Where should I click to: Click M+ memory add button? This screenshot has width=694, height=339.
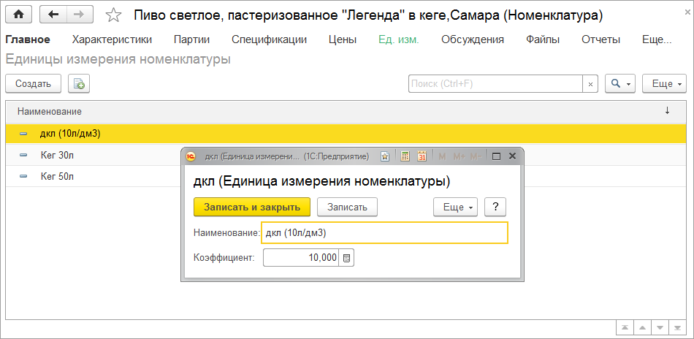(x=460, y=156)
